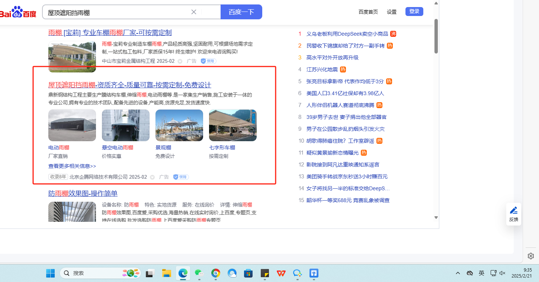Click the Baidu logo
The image size is (539, 282).
tap(18, 12)
